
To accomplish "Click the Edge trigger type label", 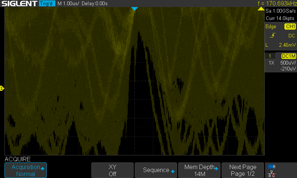I will 271,27.
